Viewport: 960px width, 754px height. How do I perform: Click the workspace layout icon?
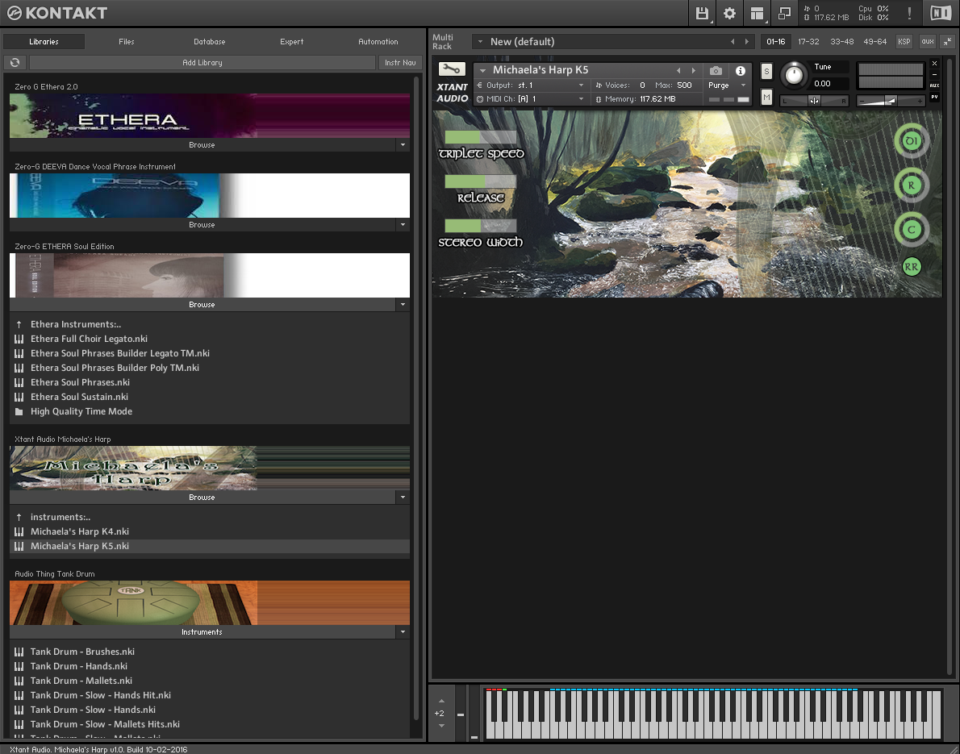pyautogui.click(x=757, y=13)
